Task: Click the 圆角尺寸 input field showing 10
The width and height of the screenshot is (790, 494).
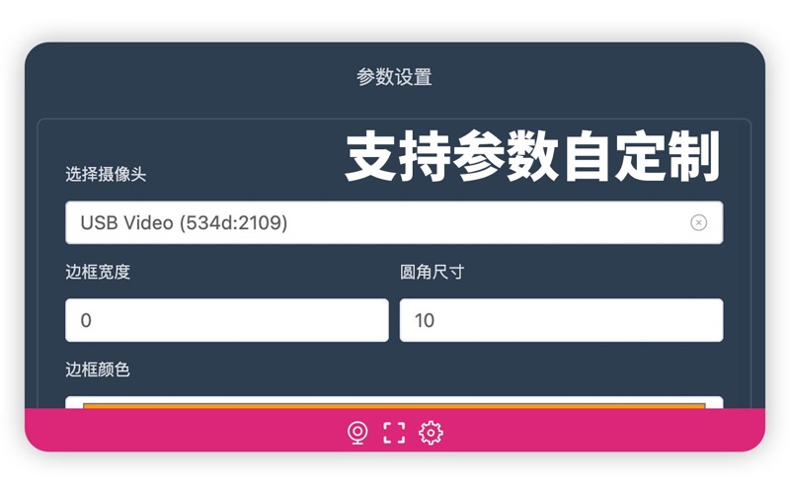Action: click(x=560, y=320)
